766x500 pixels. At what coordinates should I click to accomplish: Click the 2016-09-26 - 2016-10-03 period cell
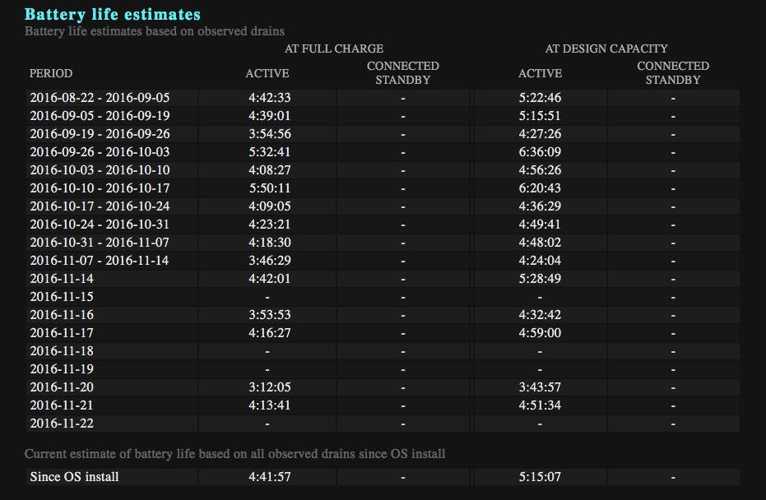(100, 152)
